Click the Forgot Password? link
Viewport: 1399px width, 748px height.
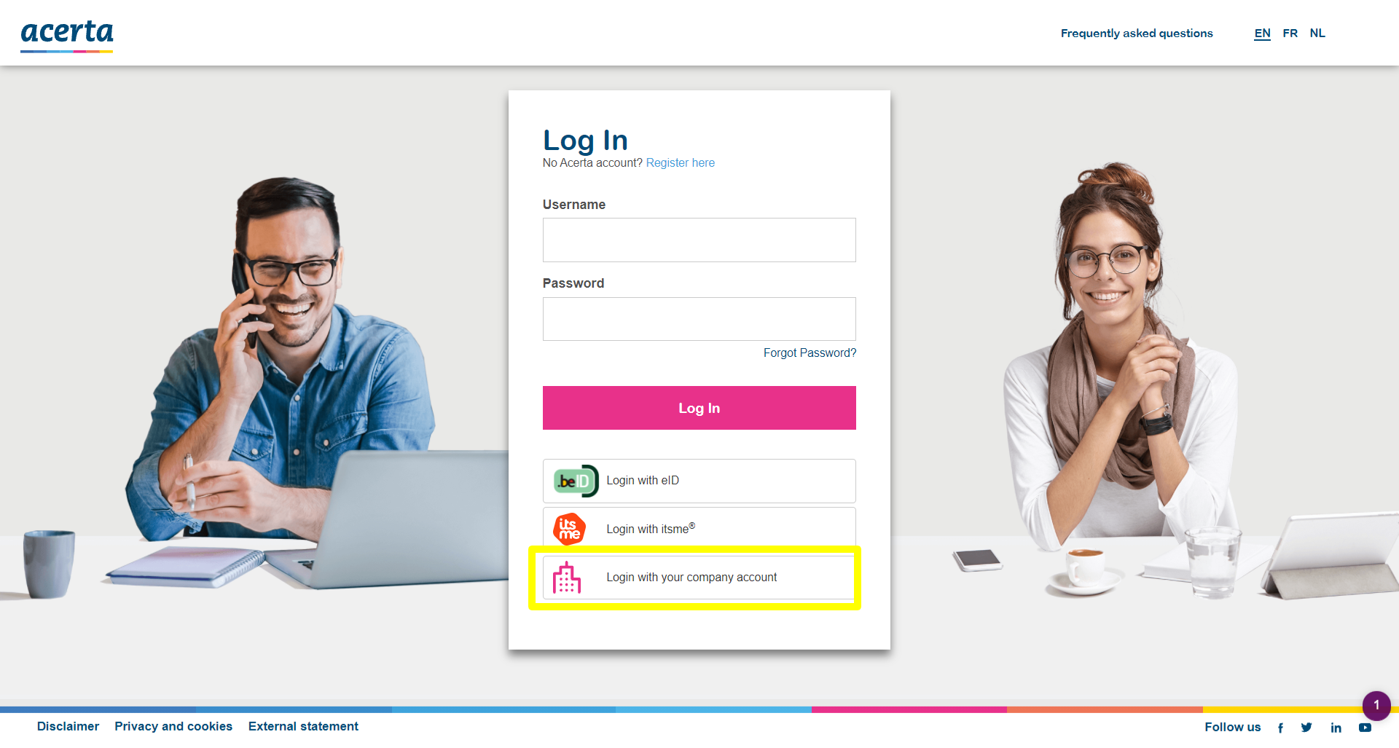(810, 353)
